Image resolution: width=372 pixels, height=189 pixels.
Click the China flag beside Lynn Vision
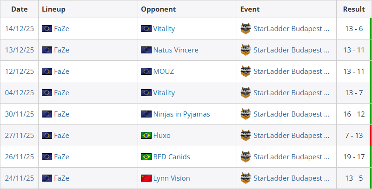point(146,178)
